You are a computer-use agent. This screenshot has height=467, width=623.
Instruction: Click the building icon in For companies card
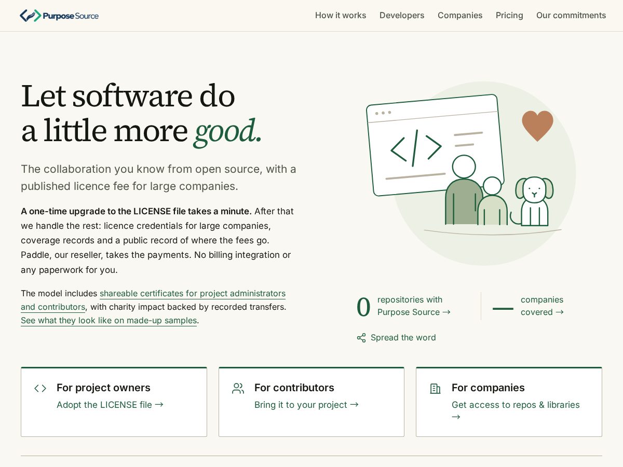tap(435, 388)
